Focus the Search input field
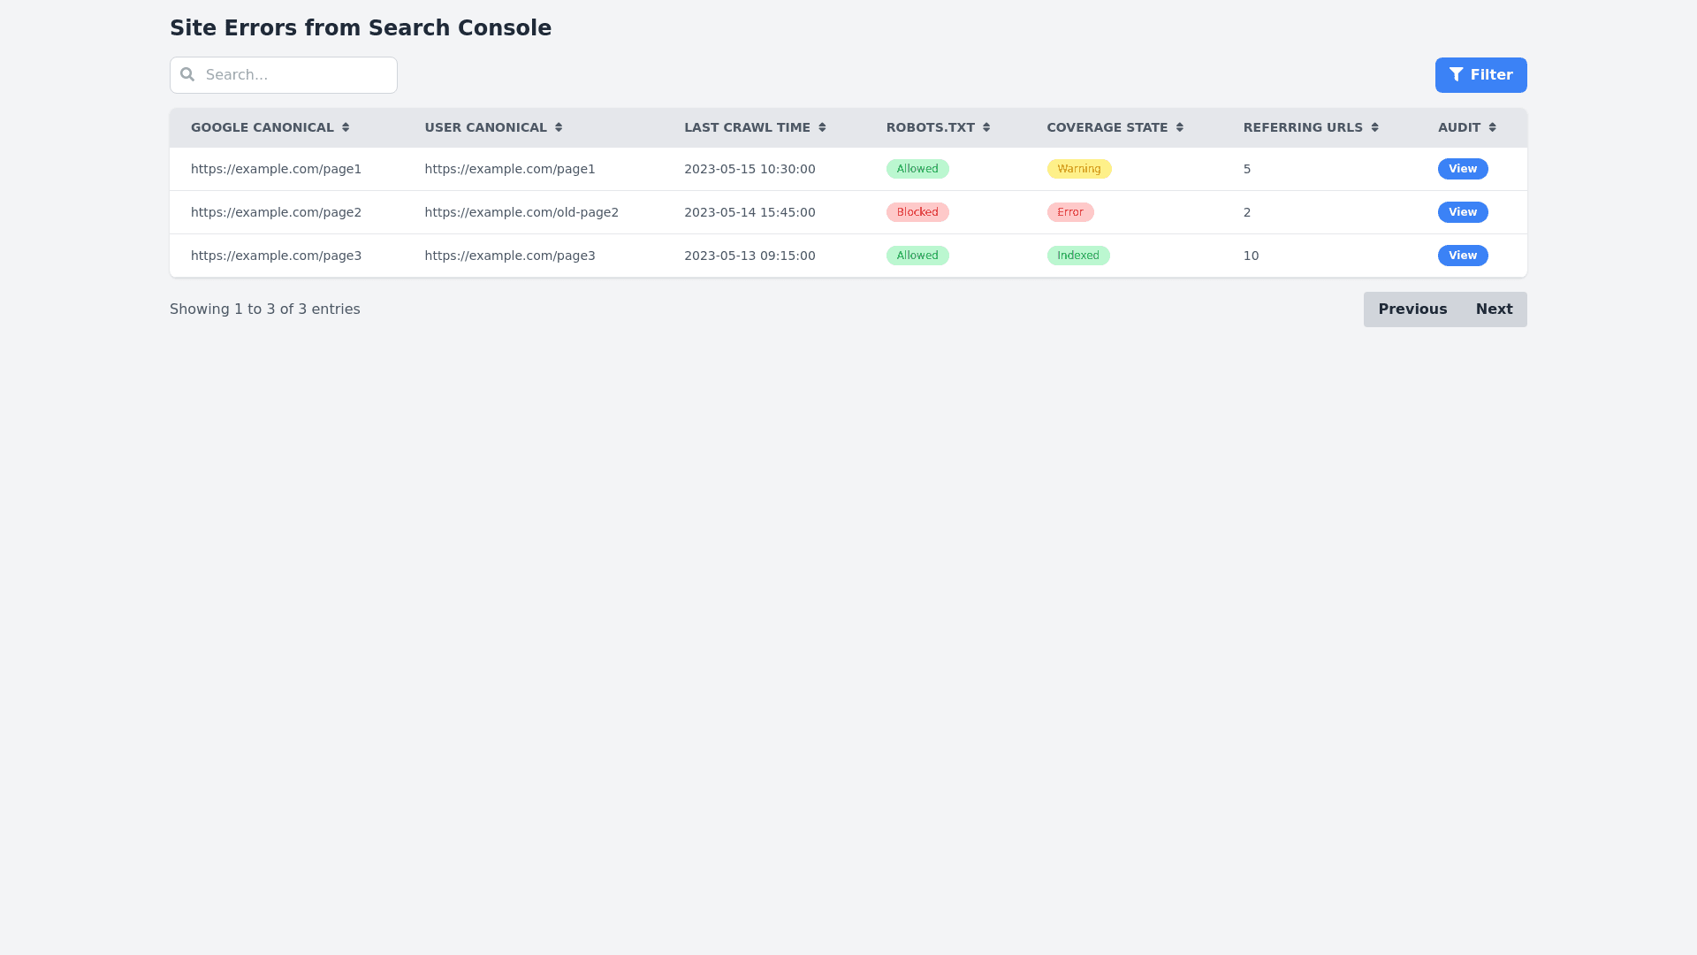The width and height of the screenshot is (1697, 955). tap(296, 75)
